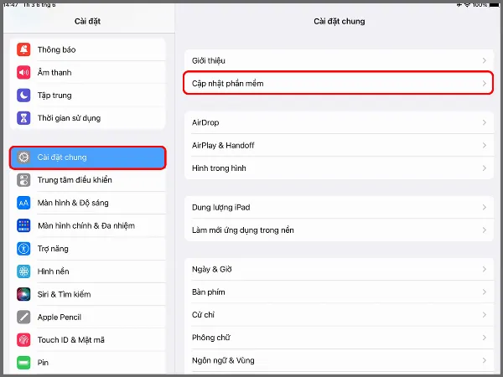Open Làm mới ứng dụng trong nền chevron
This screenshot has width=503, height=377.
[x=484, y=230]
